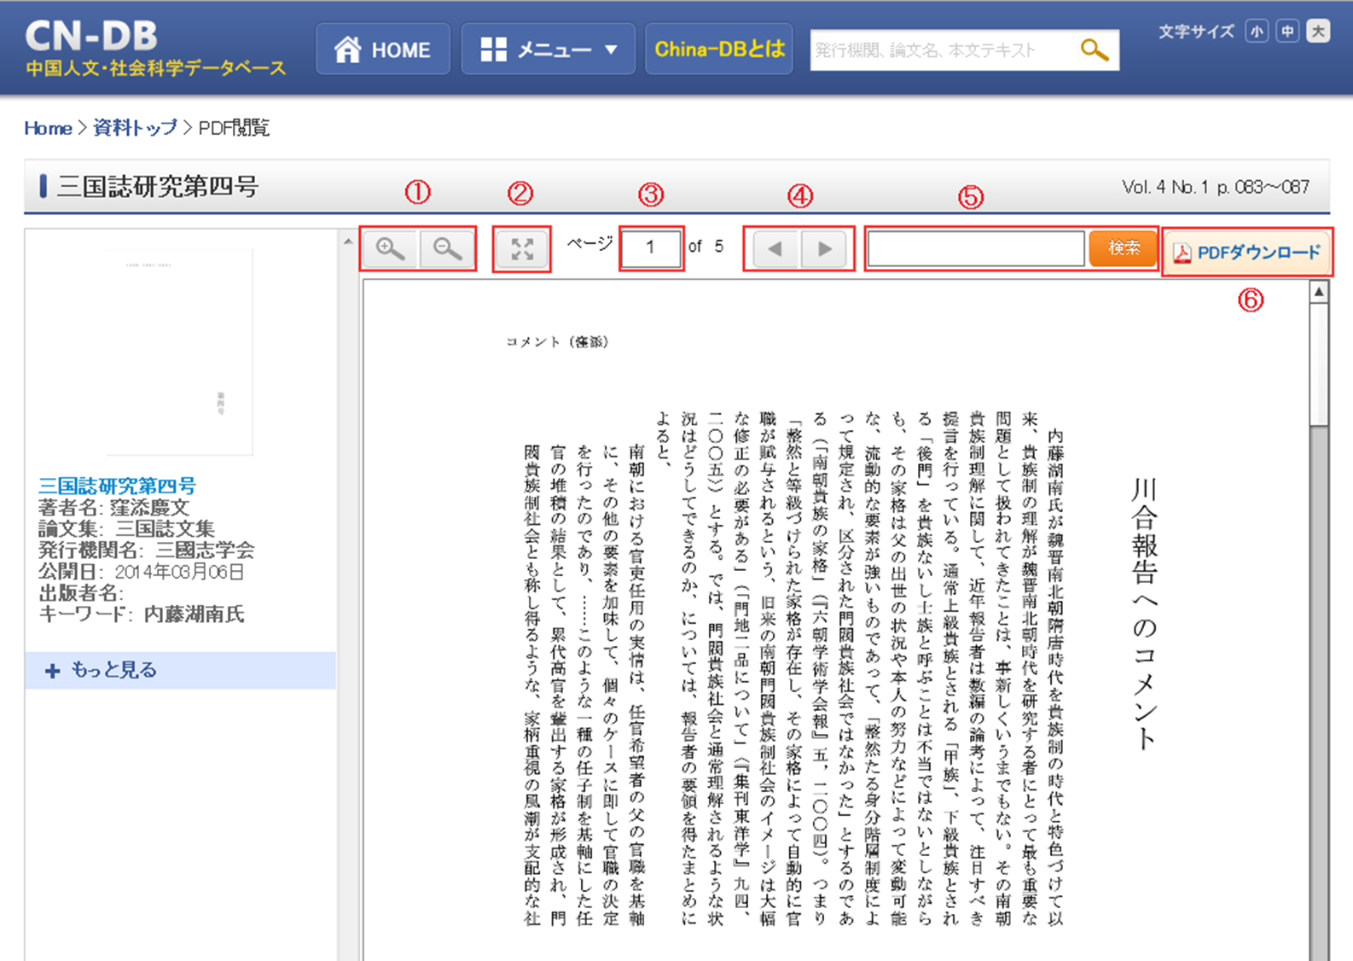Follow the Home breadcrumb link
This screenshot has width=1353, height=961.
(48, 128)
